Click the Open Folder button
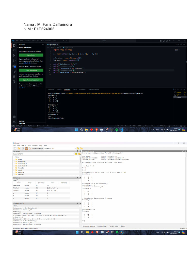 (x=31, y=55)
